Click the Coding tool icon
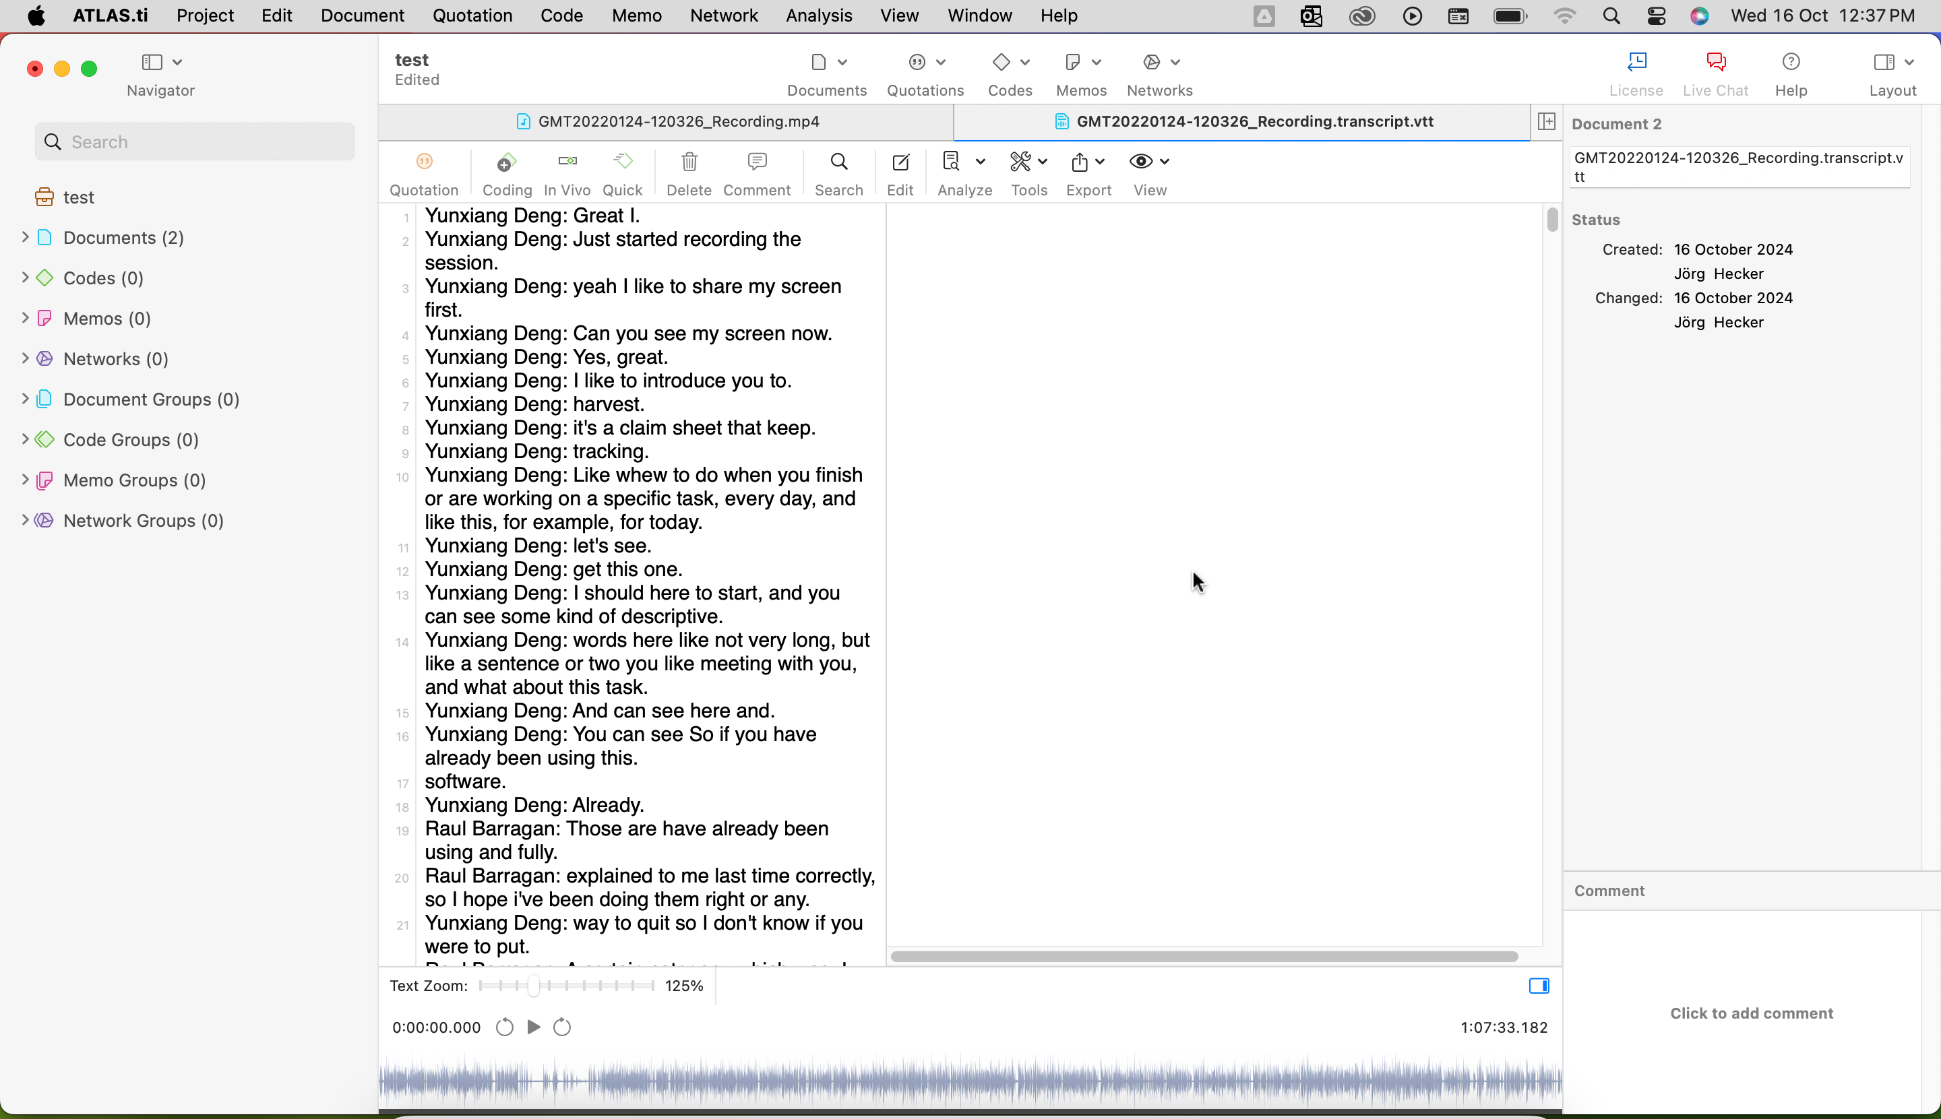 (x=506, y=162)
